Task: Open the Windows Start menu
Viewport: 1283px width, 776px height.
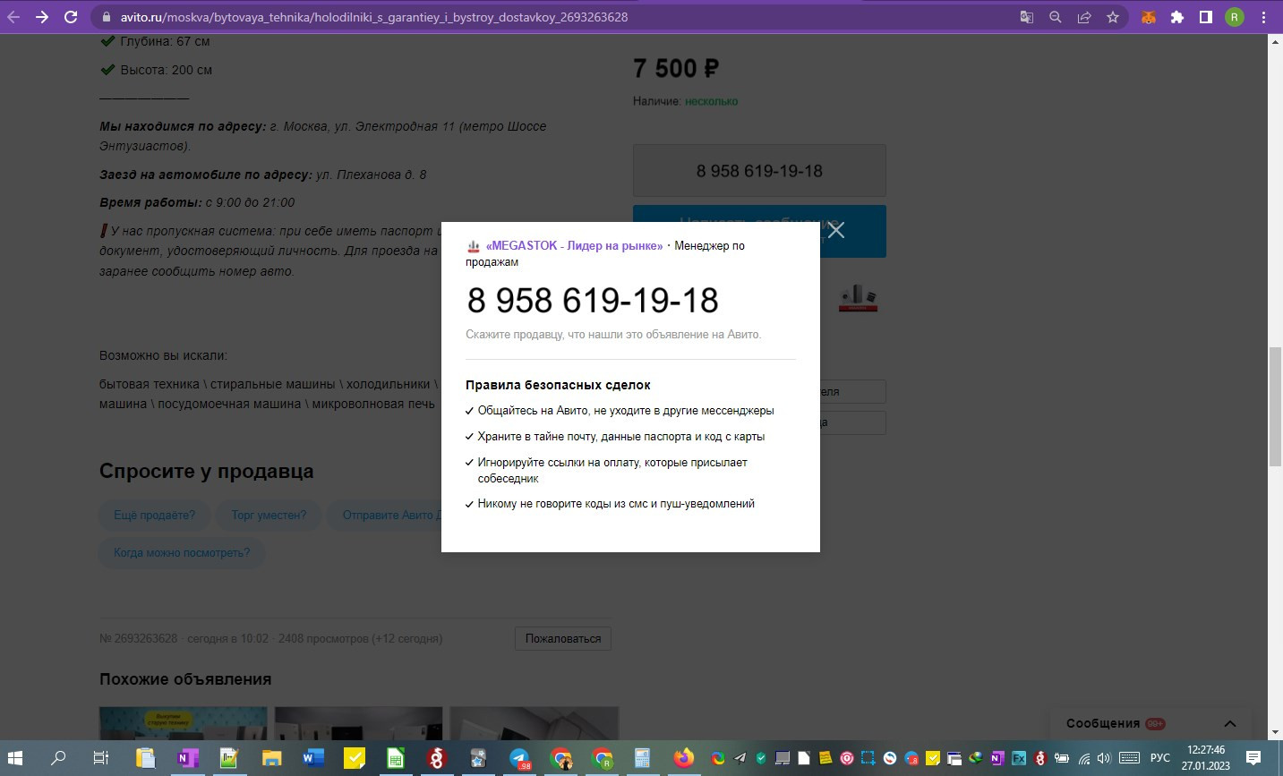Action: click(15, 759)
